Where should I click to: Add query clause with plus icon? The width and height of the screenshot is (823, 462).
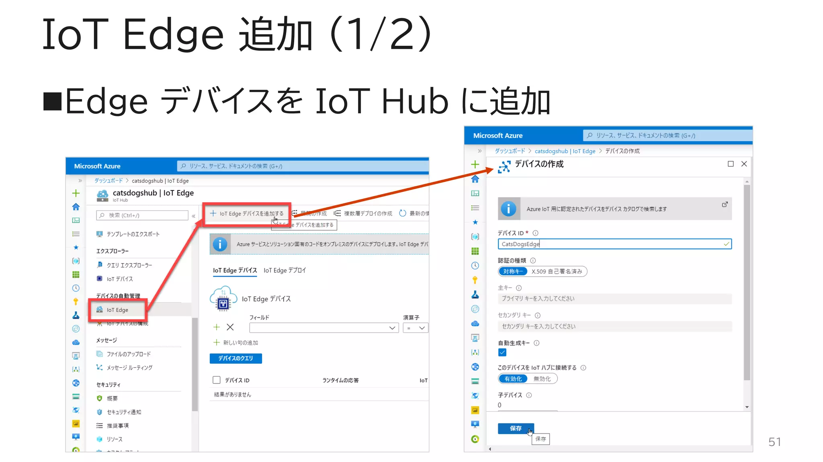(216, 327)
